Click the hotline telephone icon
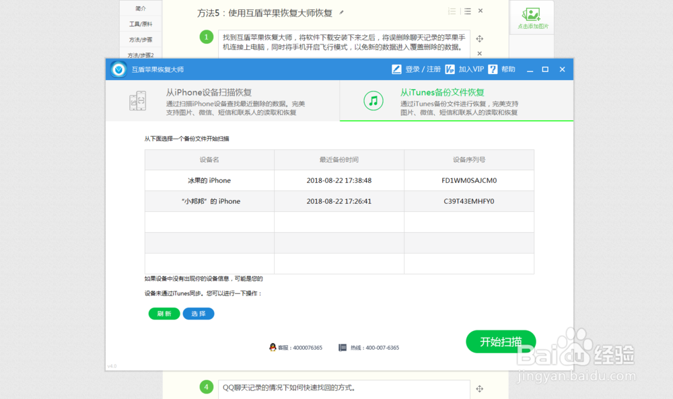 pyautogui.click(x=343, y=347)
